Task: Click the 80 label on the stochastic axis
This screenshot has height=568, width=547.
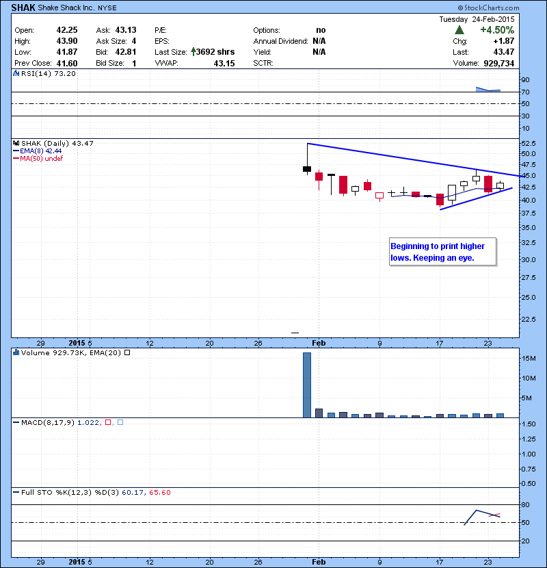Action: click(525, 504)
